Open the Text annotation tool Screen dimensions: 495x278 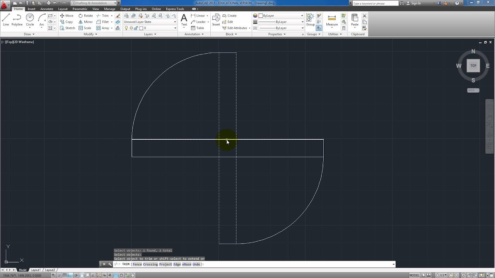184,20
